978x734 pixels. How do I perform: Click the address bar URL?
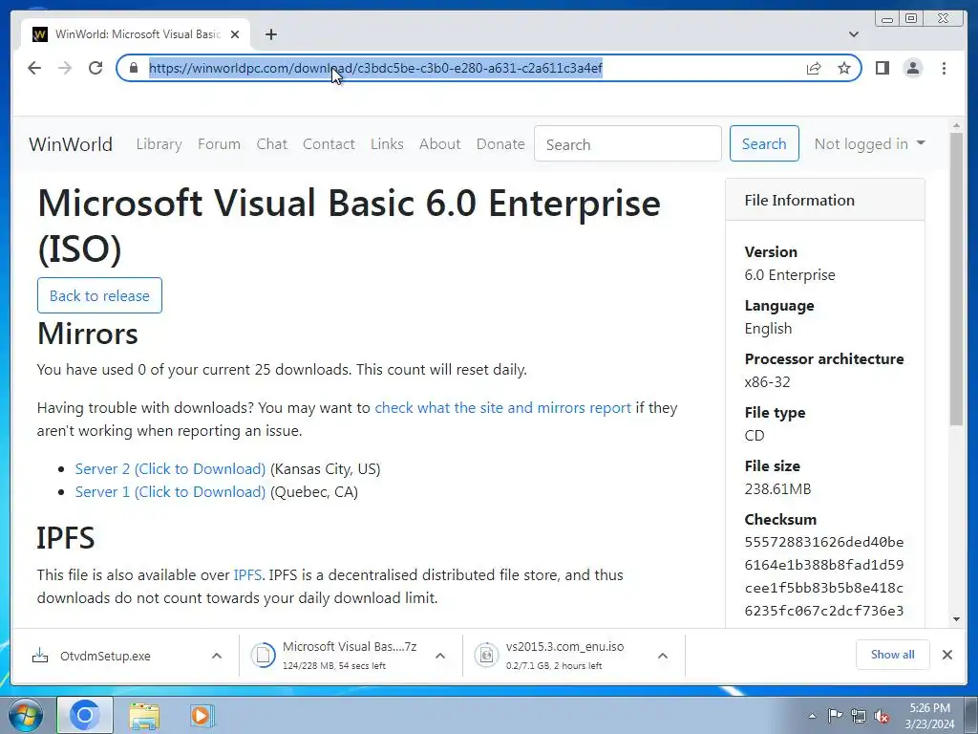[375, 68]
